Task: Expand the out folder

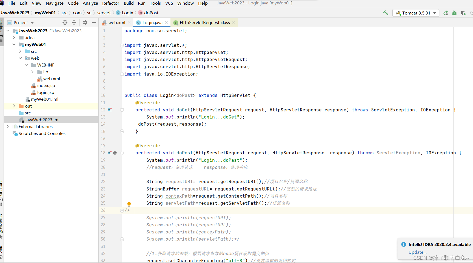Action: pyautogui.click(x=14, y=106)
